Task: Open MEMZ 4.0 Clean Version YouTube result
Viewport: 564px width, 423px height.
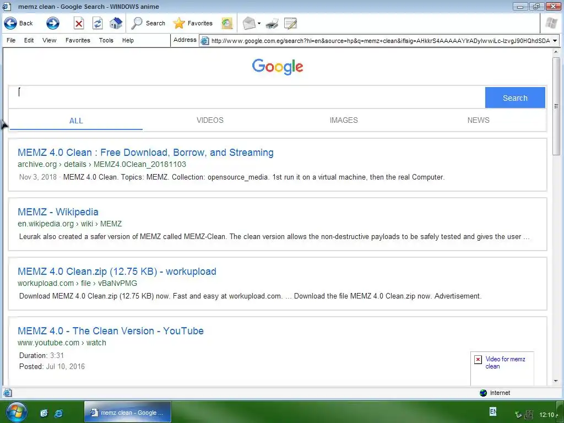Action: pos(111,331)
